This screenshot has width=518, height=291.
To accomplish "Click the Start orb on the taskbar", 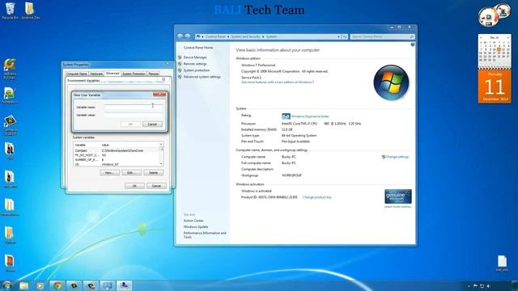I will coord(6,285).
